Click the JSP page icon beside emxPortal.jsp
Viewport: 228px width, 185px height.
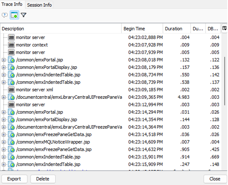click(11, 59)
